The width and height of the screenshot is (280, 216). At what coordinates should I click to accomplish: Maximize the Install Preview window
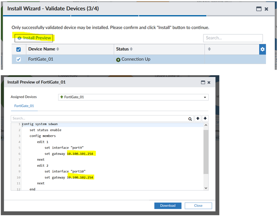coord(203,82)
